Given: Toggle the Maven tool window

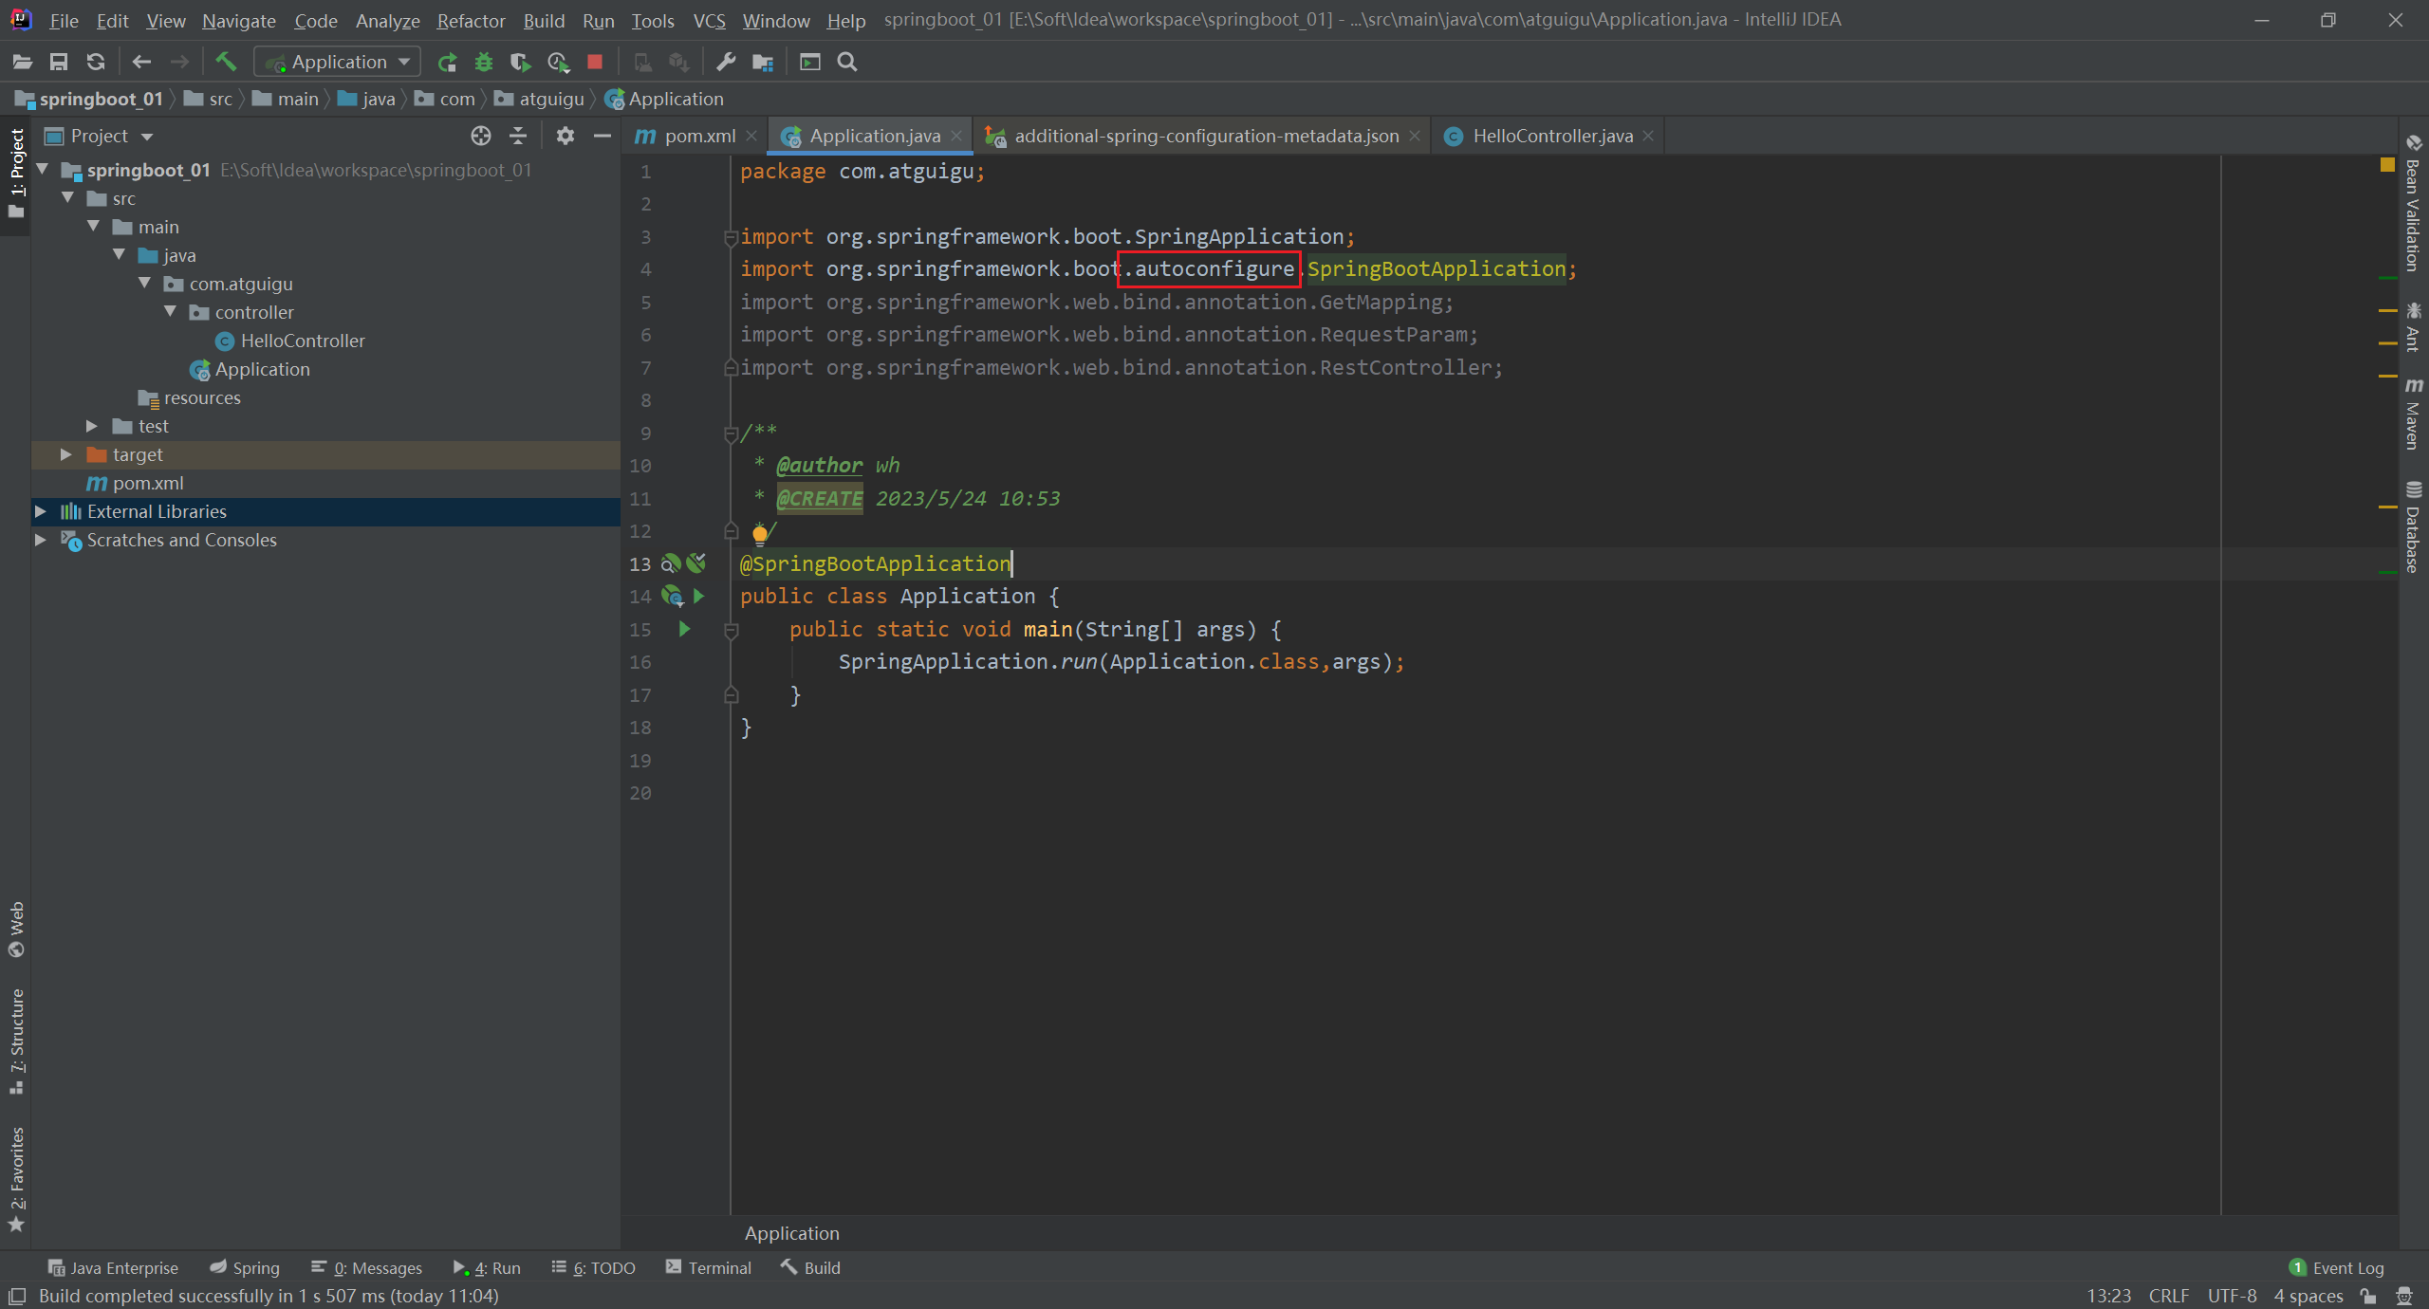Looking at the screenshot, I should (2413, 415).
